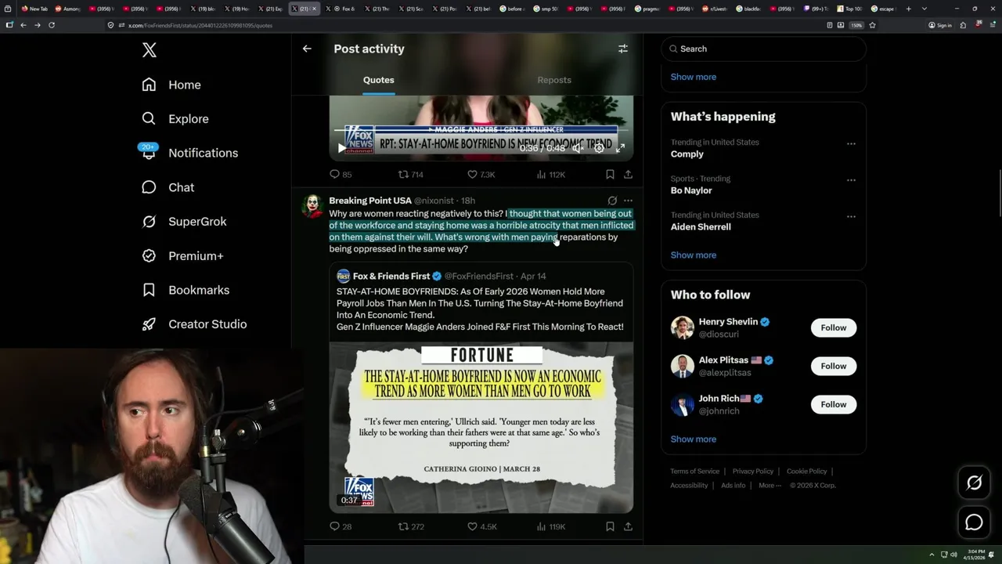Open more options on Breaking Point USA post
Screen dimensions: 1002x564
pyautogui.click(x=628, y=201)
